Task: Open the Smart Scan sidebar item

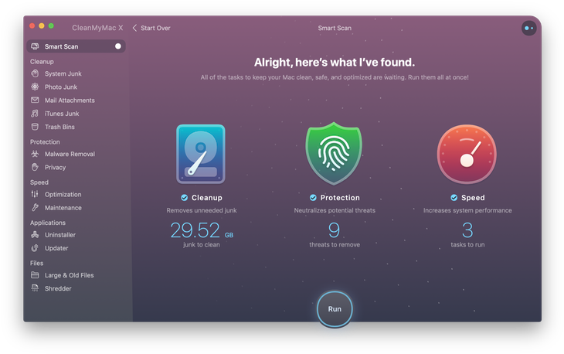Action: pyautogui.click(x=76, y=46)
